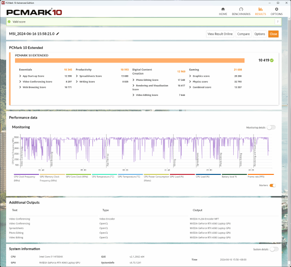This screenshot has width=291, height=267.
Task: Click the Spreadsheets timeline marker
Action: 198,159
